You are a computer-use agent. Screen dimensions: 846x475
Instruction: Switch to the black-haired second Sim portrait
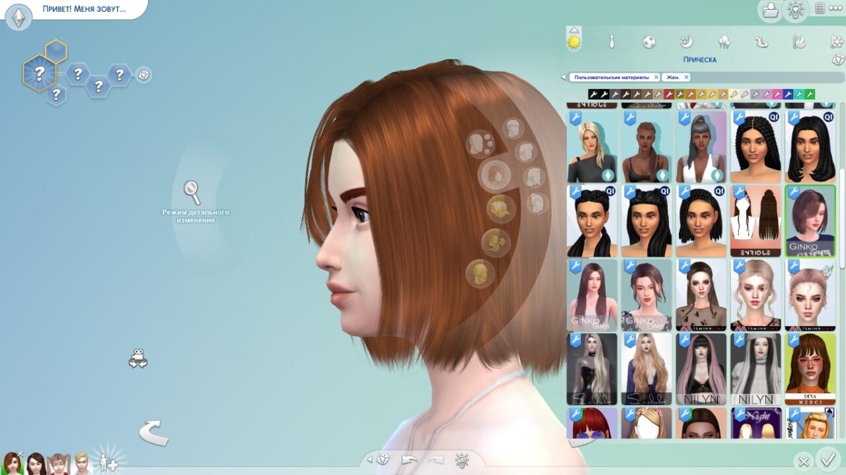click(x=36, y=463)
